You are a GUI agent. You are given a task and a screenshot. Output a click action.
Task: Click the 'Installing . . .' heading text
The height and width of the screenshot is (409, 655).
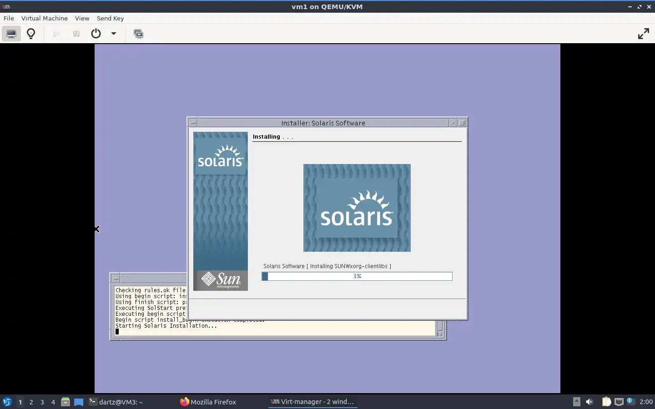(x=273, y=136)
